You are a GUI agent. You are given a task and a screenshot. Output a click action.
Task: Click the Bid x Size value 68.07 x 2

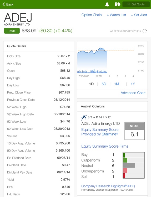63,56
